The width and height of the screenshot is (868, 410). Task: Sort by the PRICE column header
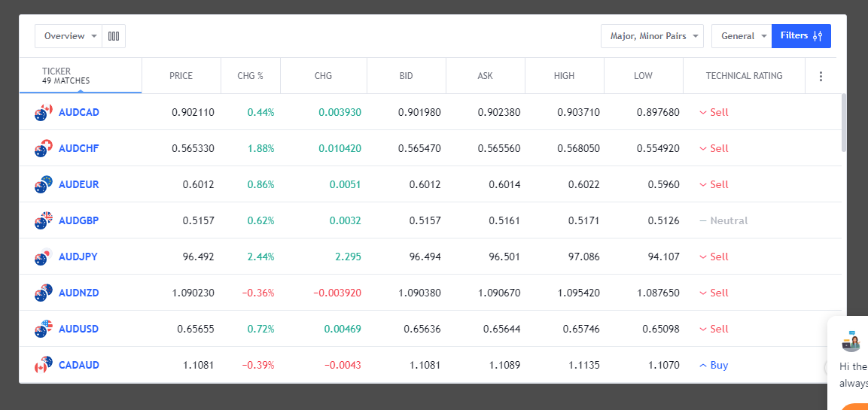pyautogui.click(x=181, y=76)
